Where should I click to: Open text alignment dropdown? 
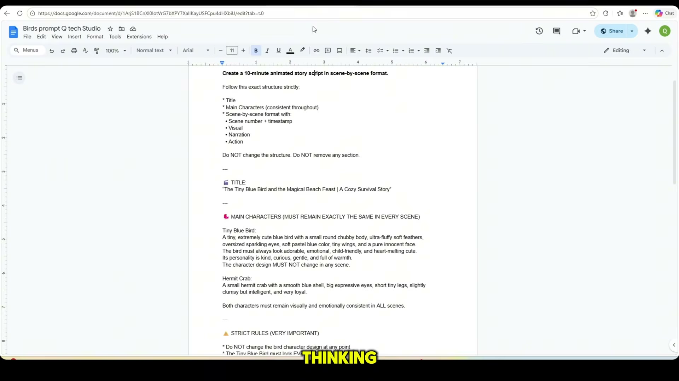(x=355, y=51)
